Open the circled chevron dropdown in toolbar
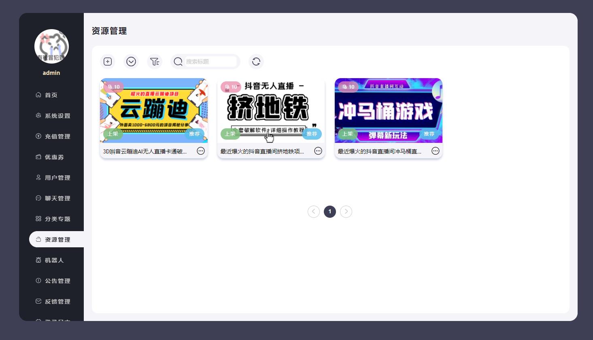 (x=131, y=62)
